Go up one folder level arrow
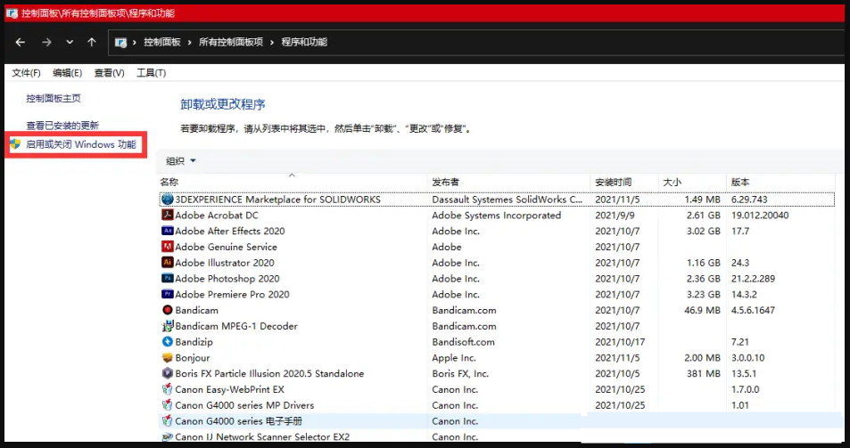Image resolution: width=850 pixels, height=448 pixels. [x=91, y=42]
